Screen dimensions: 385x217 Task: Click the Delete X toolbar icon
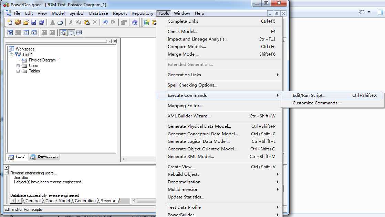pos(95,23)
